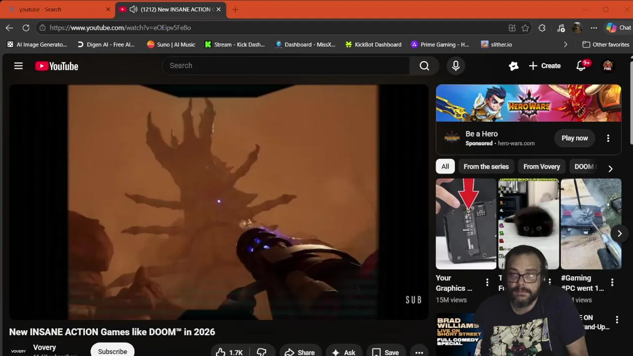Close the 'youtube - Search' tab

108,9
